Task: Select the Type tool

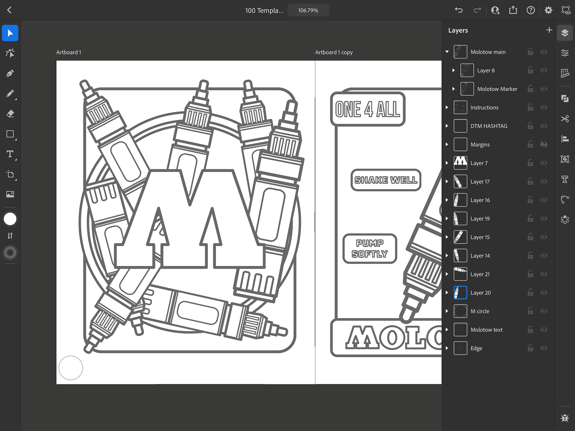Action: tap(10, 154)
